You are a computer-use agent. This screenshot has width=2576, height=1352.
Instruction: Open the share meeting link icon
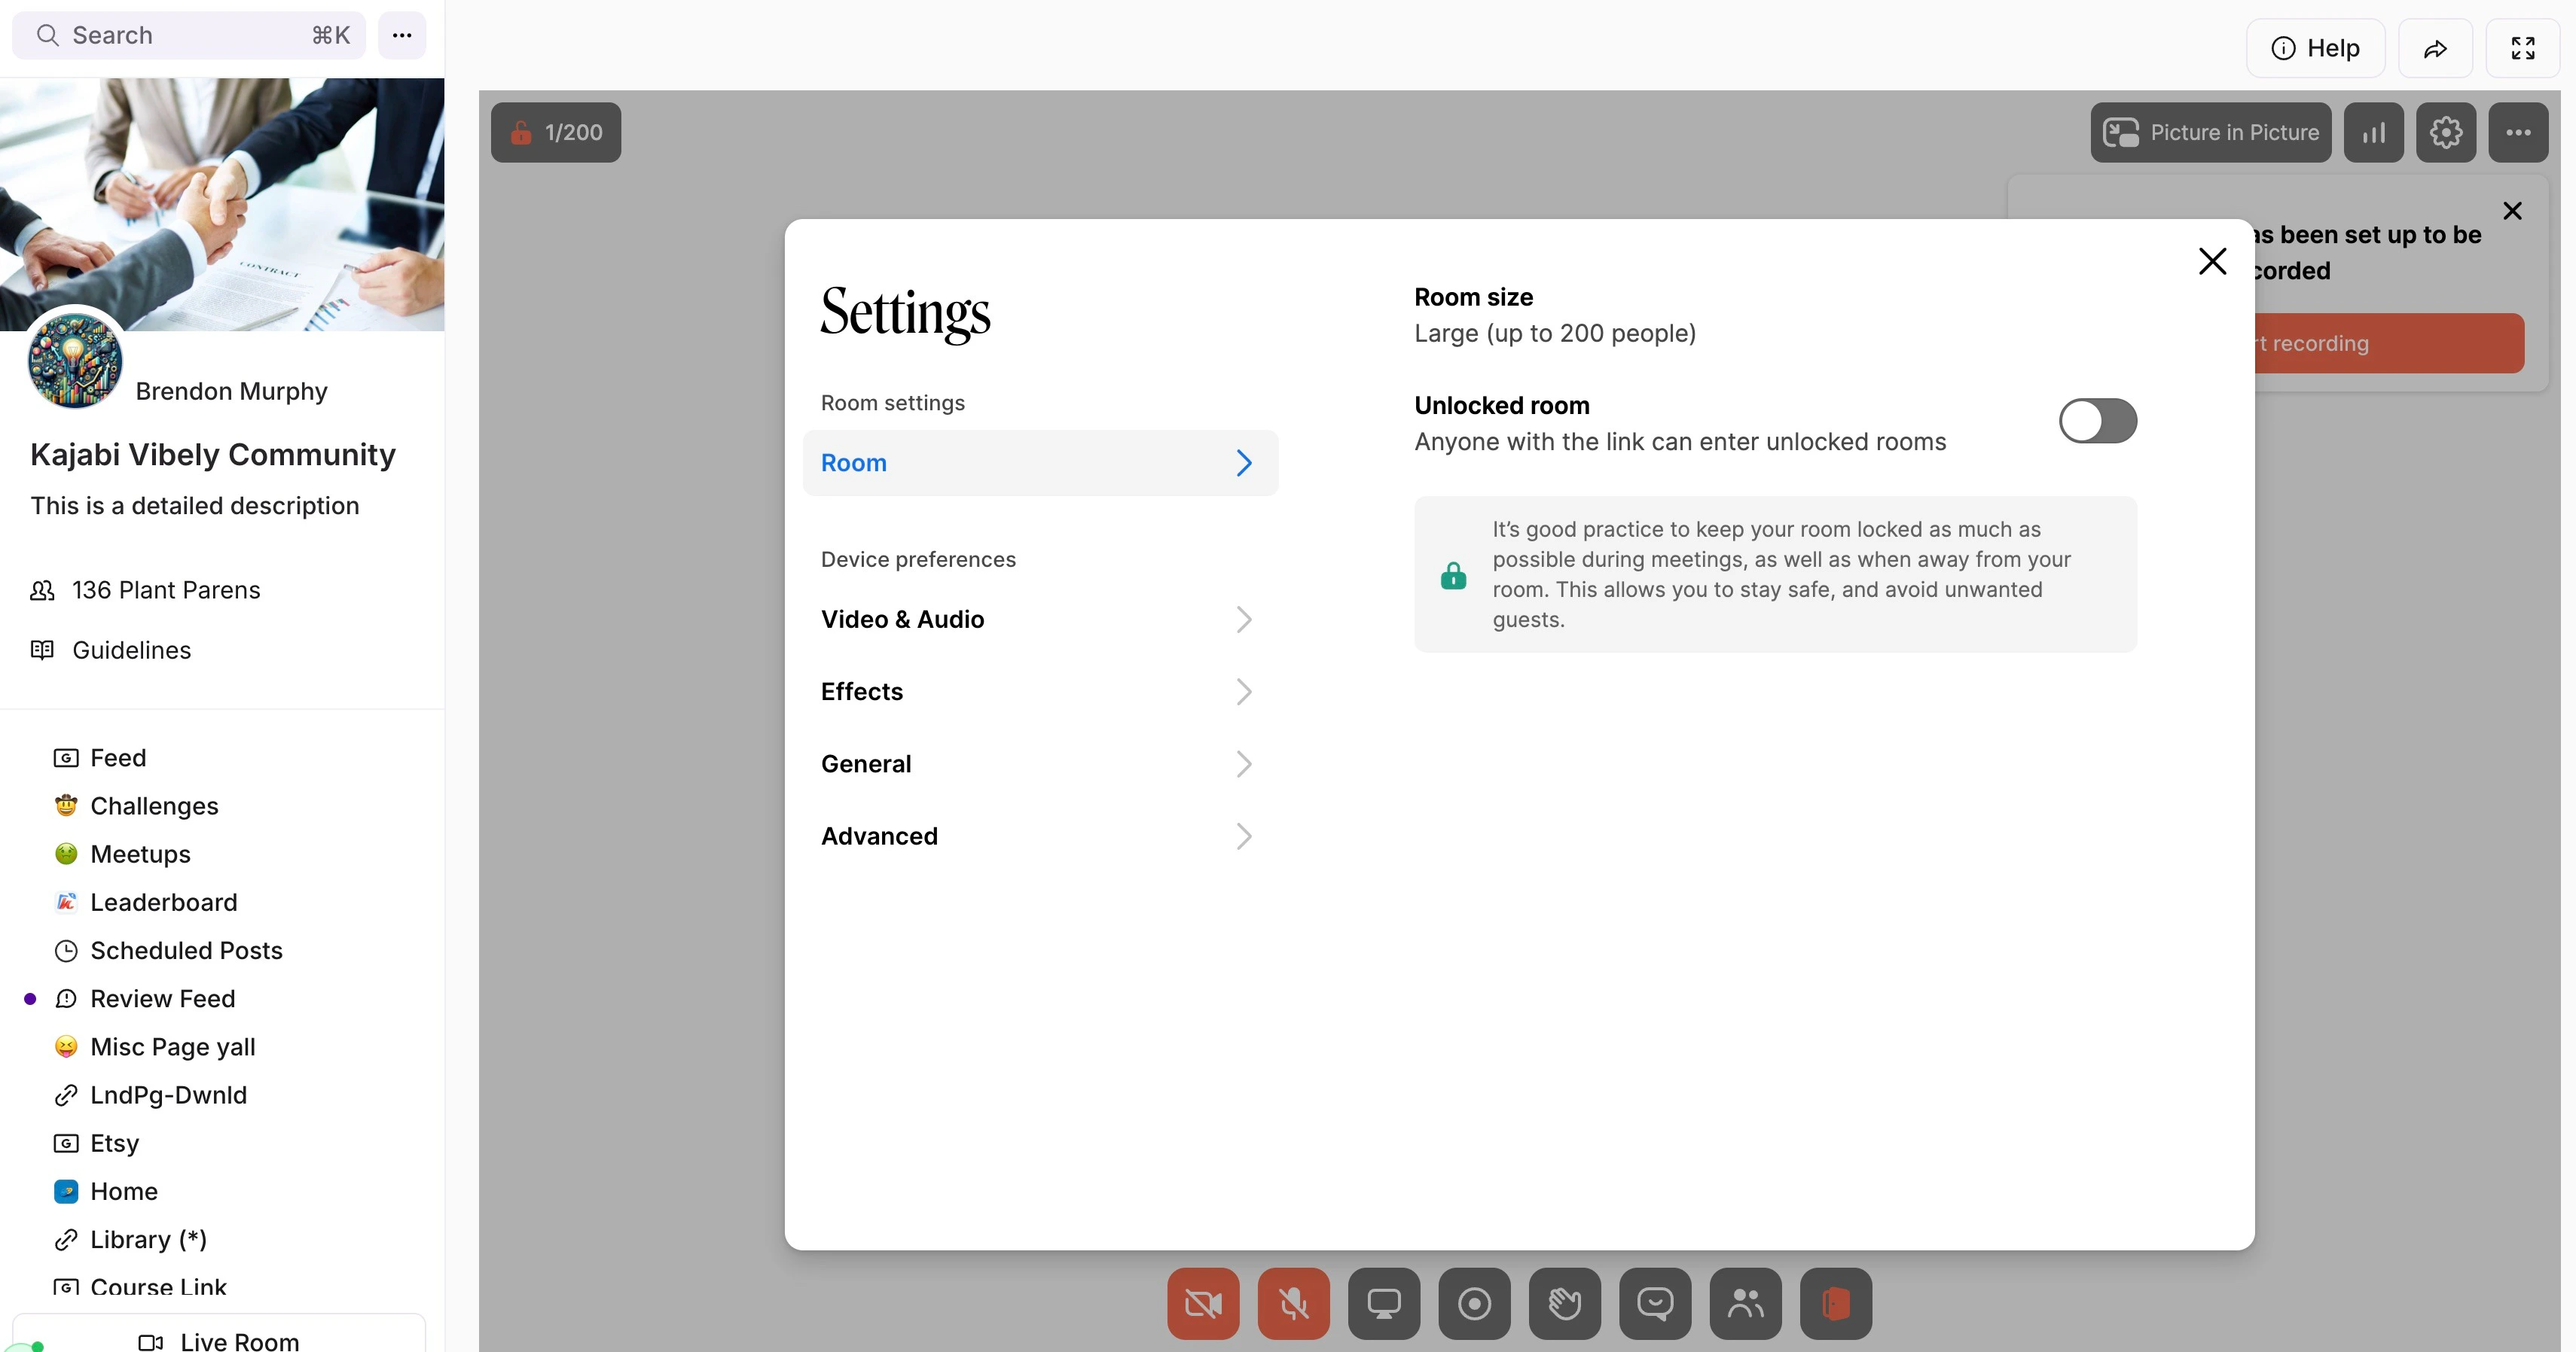(x=2436, y=47)
